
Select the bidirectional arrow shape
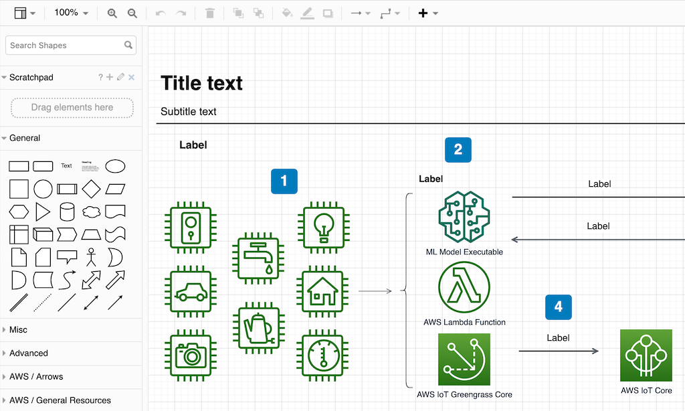(91, 280)
